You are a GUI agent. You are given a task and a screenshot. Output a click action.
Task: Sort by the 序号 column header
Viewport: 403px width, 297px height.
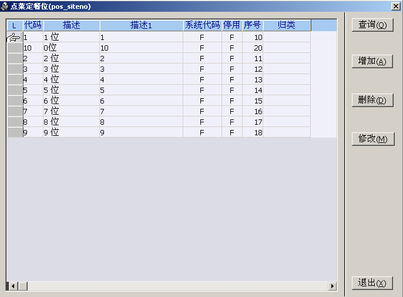point(252,25)
